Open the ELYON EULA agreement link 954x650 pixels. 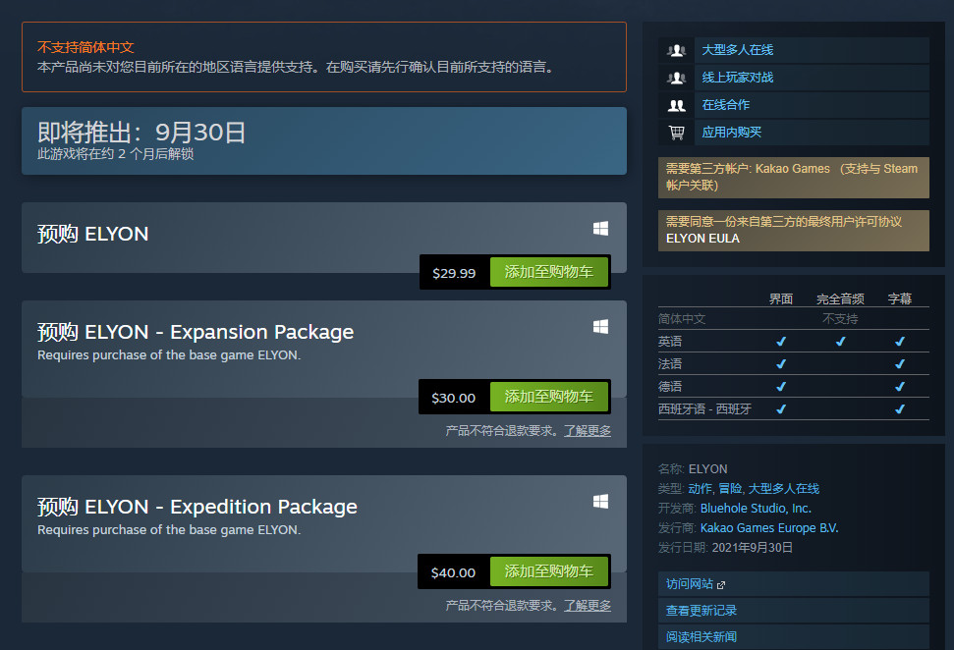point(702,239)
